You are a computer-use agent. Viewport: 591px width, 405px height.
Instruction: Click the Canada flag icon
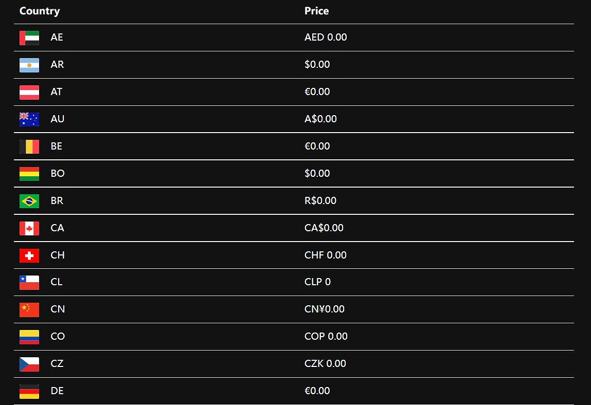point(29,228)
